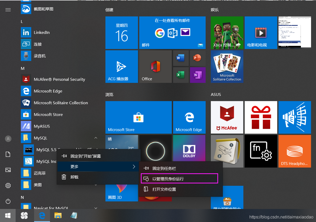Open Microsoft Solitaire Collection in app list
Viewport: 316px width, 222px height.
(59, 103)
